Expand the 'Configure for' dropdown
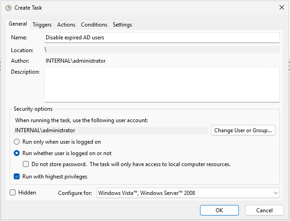 (188, 193)
